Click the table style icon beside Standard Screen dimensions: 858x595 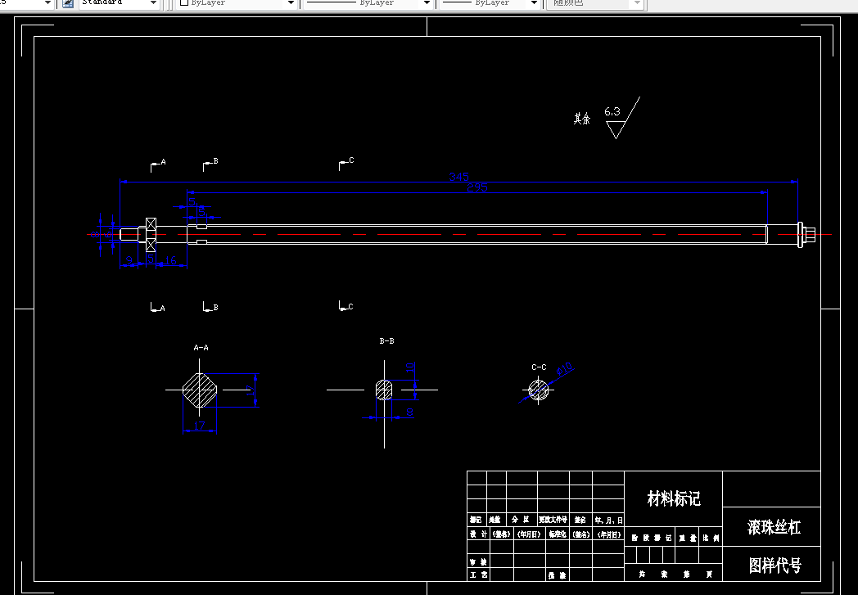(68, 2)
